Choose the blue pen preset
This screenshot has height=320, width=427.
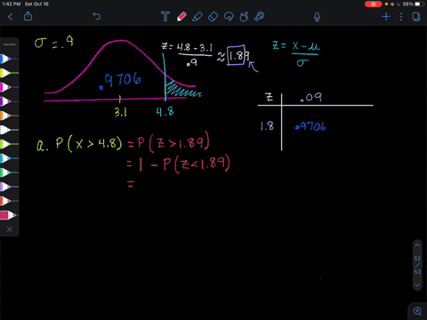click(9, 59)
